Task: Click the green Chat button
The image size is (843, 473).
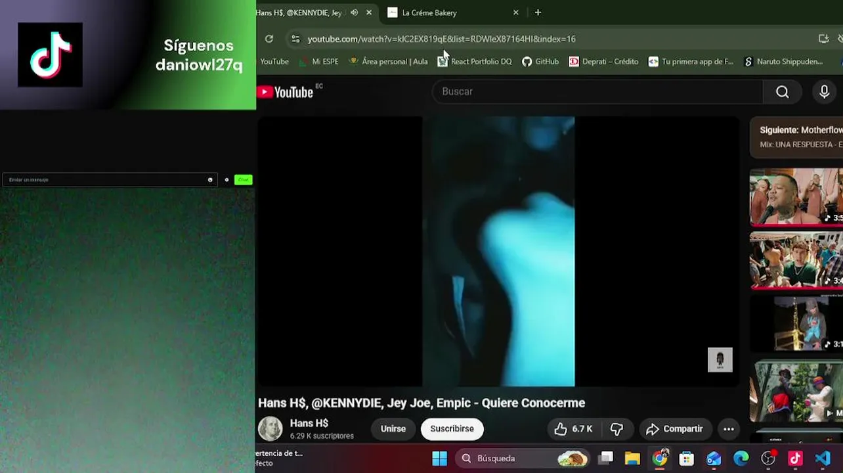Action: [243, 180]
